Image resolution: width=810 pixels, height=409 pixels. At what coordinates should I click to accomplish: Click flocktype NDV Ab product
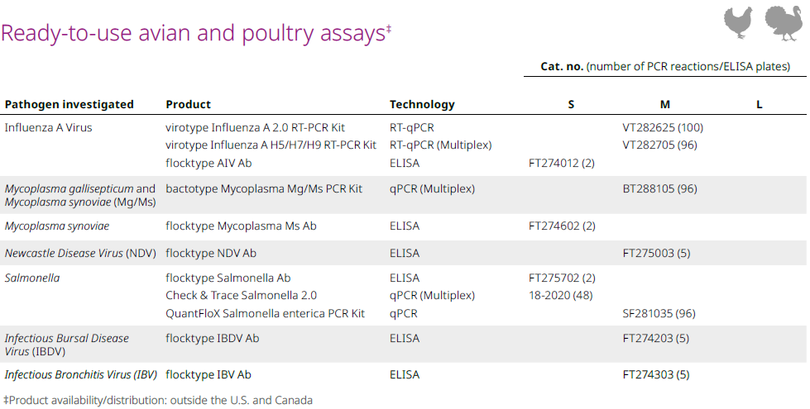pos(211,253)
